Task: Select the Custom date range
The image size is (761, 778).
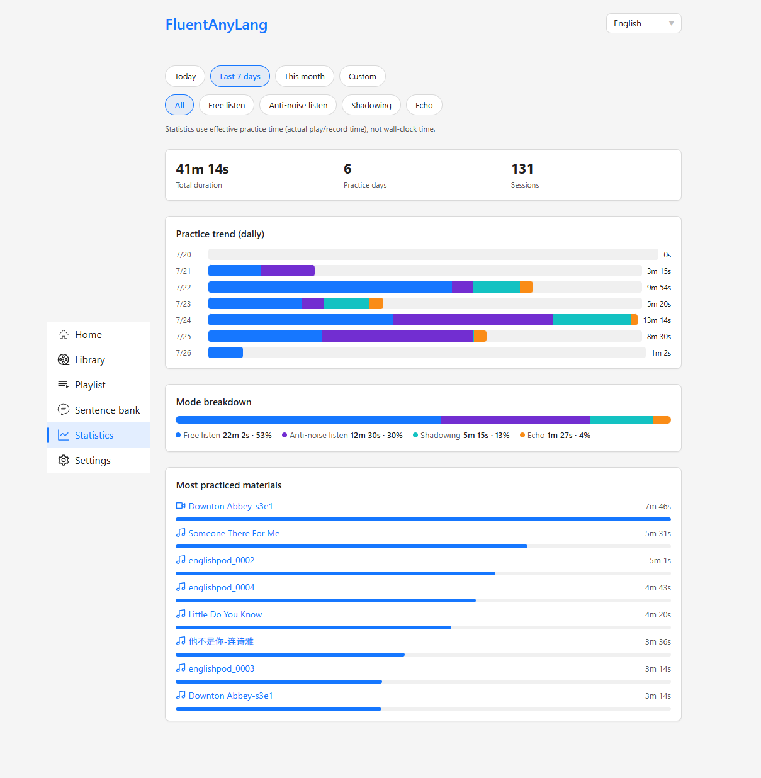Action: pyautogui.click(x=363, y=76)
